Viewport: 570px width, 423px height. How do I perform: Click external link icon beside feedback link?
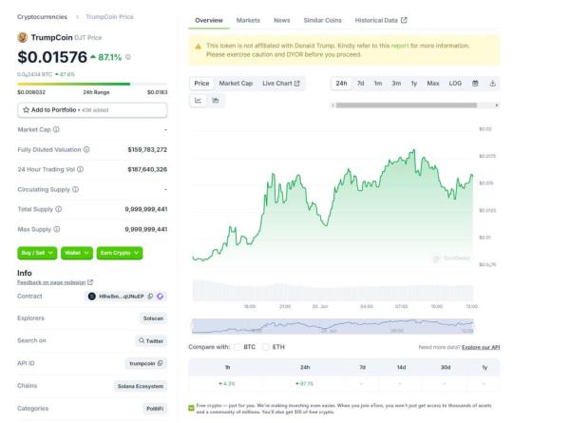90,282
